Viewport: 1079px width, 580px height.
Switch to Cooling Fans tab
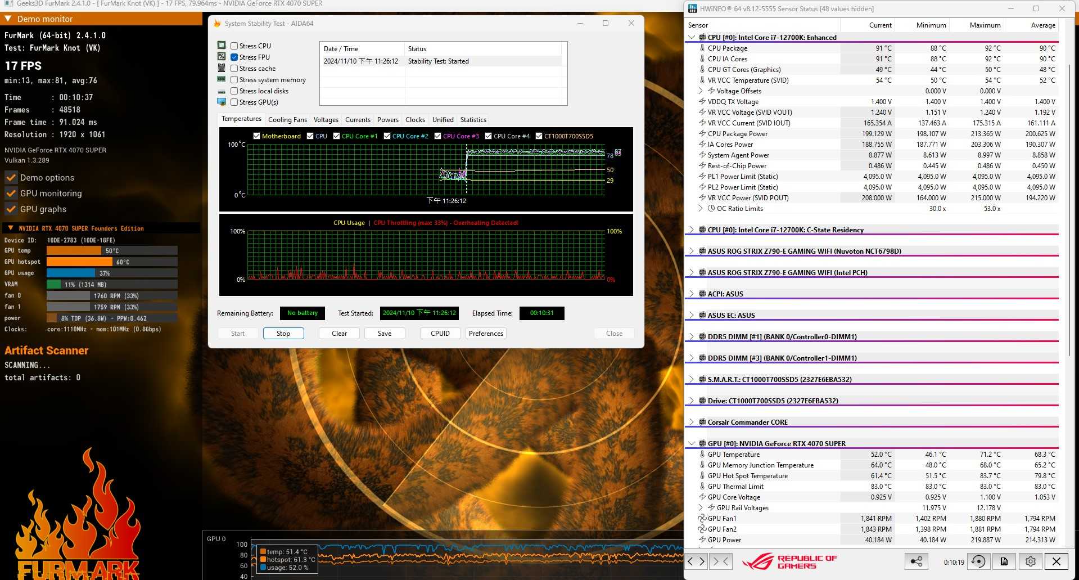(287, 119)
